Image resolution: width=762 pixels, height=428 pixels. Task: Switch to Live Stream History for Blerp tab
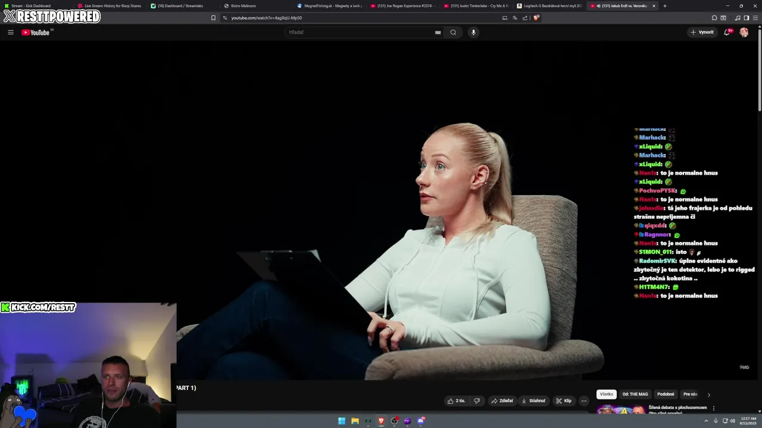pyautogui.click(x=110, y=6)
